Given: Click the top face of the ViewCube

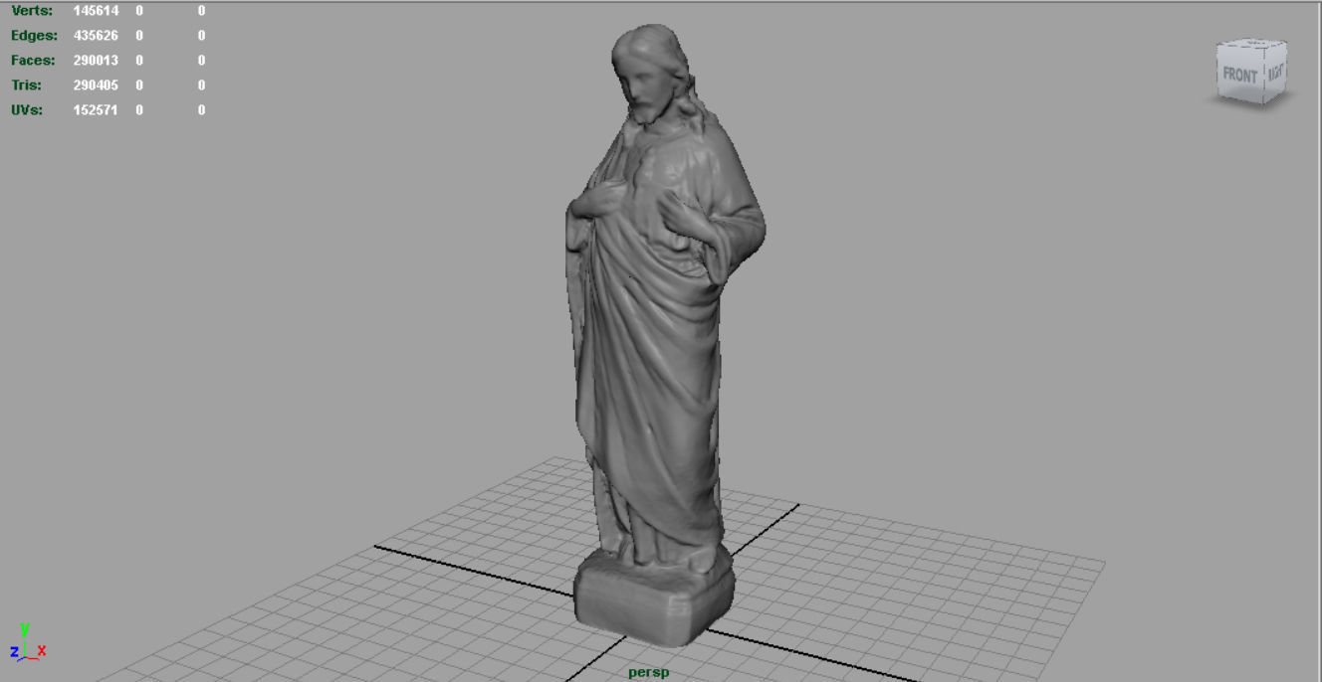Looking at the screenshot, I should point(1252,45).
